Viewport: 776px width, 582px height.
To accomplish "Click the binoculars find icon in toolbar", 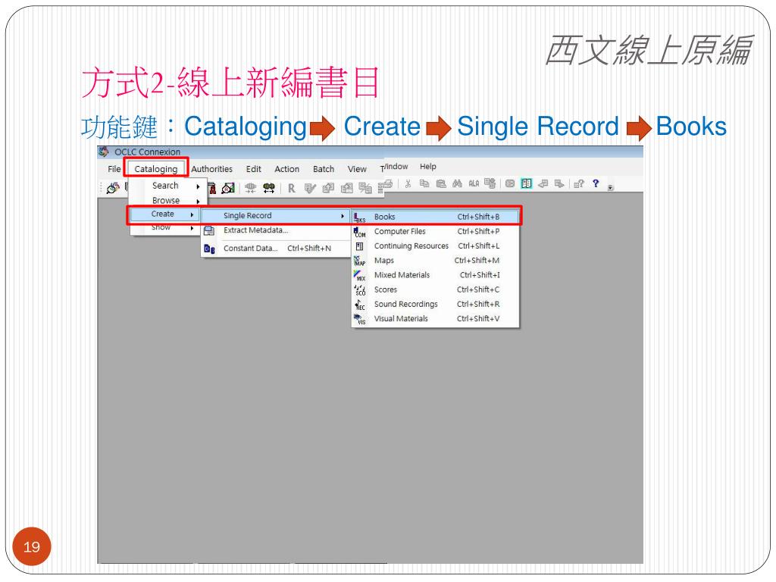I will tap(455, 185).
